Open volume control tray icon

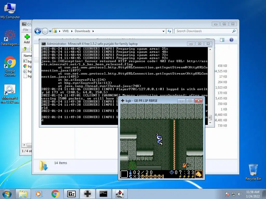[240, 194]
